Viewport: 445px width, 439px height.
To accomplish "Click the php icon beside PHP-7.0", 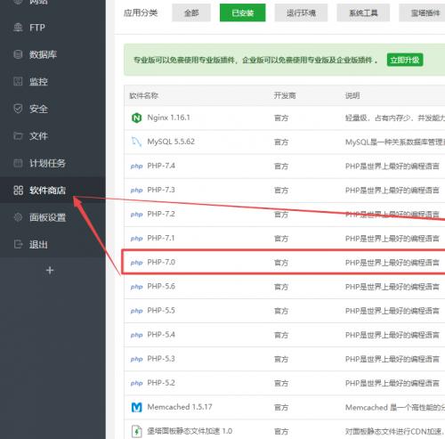I will coord(136,263).
